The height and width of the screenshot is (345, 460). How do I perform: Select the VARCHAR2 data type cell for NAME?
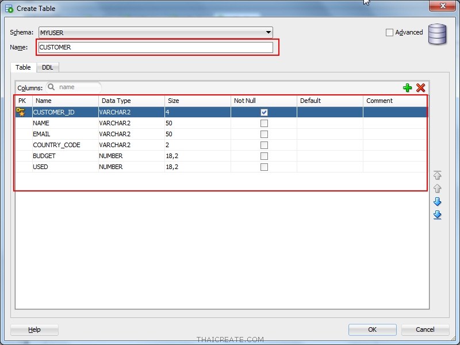[x=115, y=123]
